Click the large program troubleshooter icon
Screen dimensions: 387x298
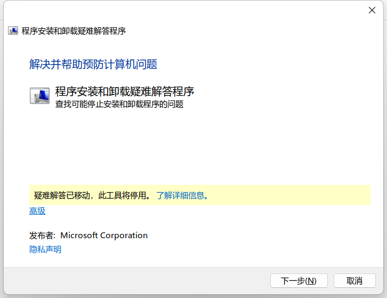(x=40, y=96)
